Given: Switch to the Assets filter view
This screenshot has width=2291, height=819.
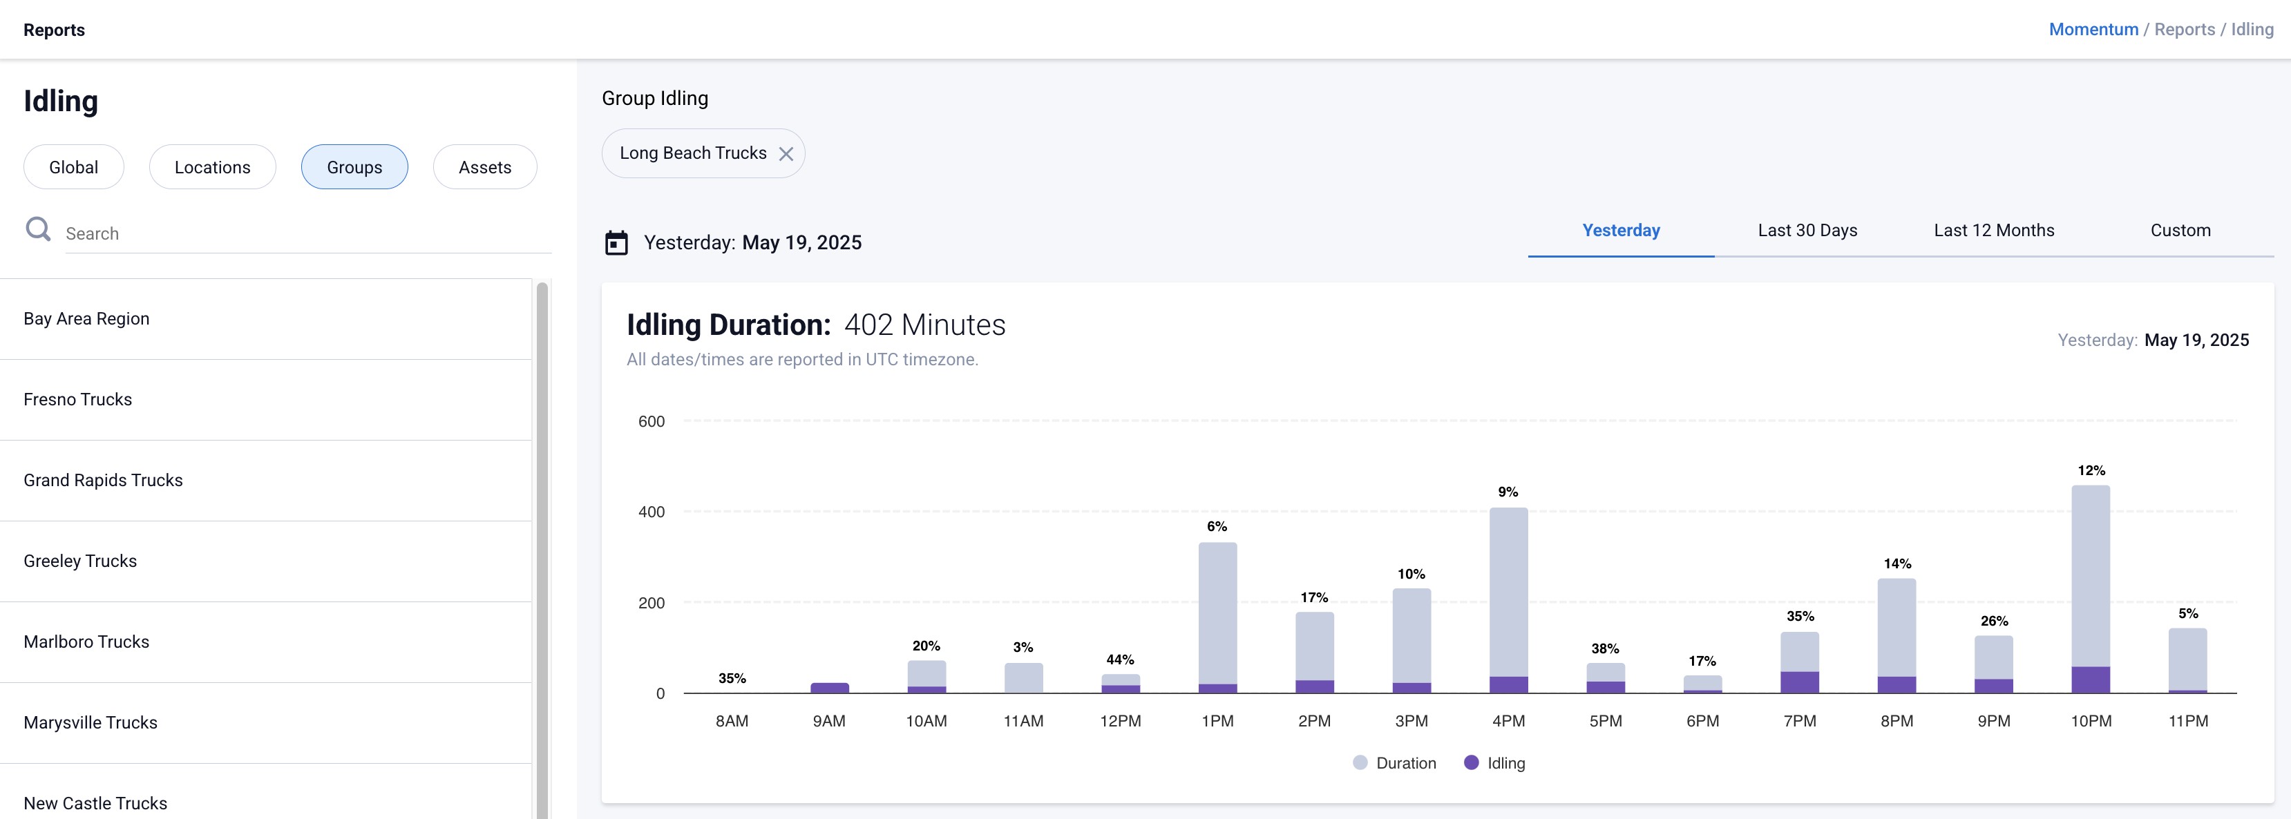Looking at the screenshot, I should (x=485, y=166).
